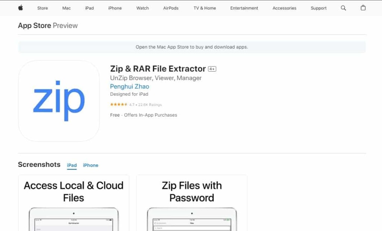
Task: Open the Penghui Zhao developer link
Action: [129, 86]
